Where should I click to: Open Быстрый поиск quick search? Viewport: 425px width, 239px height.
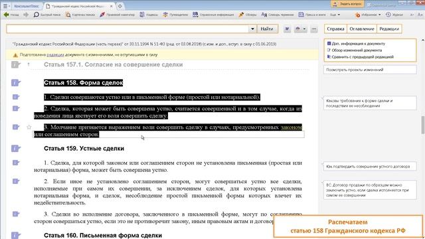pos(47,15)
